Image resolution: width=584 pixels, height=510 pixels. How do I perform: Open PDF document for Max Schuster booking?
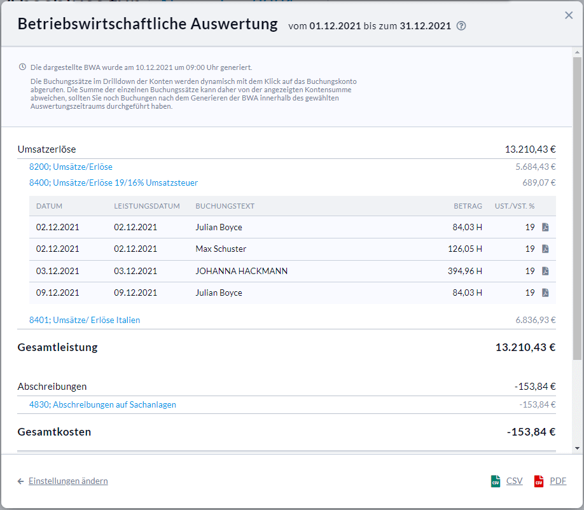click(x=545, y=249)
